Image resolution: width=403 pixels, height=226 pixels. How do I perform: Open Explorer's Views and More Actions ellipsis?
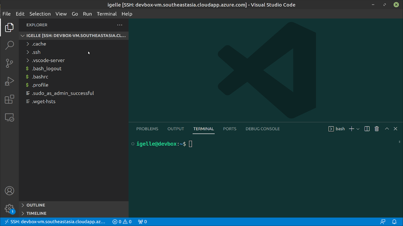point(120,25)
